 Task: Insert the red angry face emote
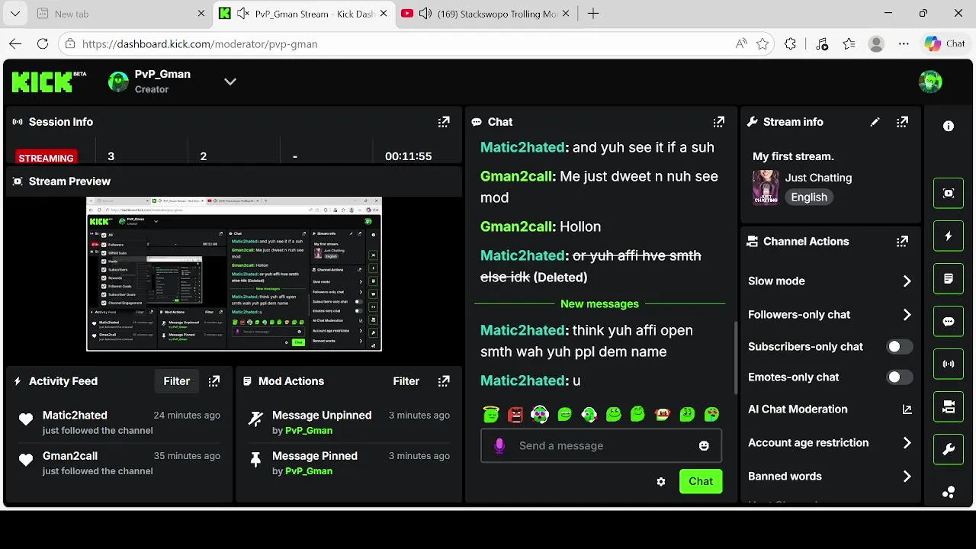pos(515,414)
